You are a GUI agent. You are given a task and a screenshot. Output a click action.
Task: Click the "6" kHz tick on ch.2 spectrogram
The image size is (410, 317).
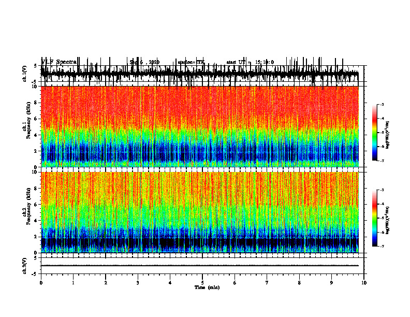[36, 205]
